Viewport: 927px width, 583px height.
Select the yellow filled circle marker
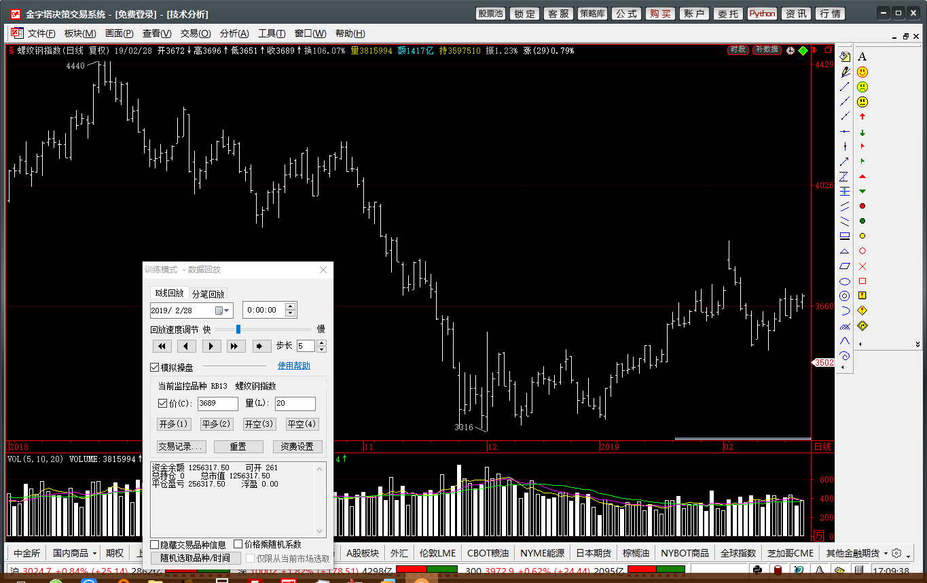pyautogui.click(x=862, y=236)
